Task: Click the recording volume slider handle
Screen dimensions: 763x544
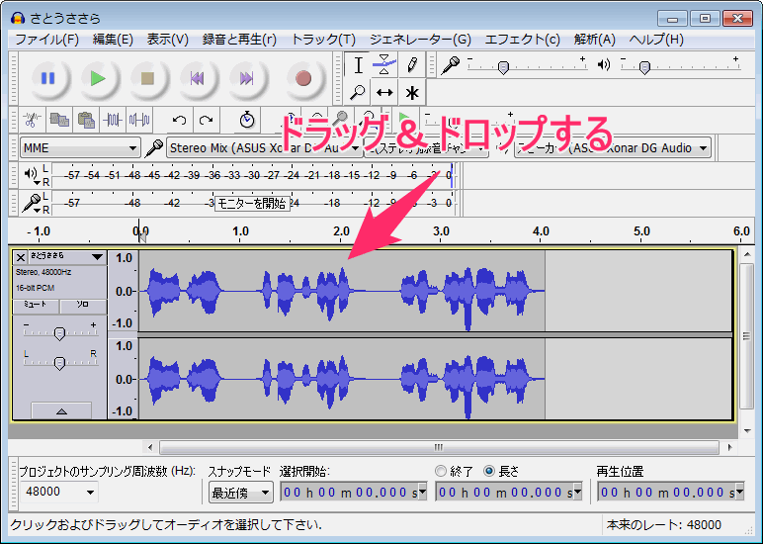Action: point(504,67)
